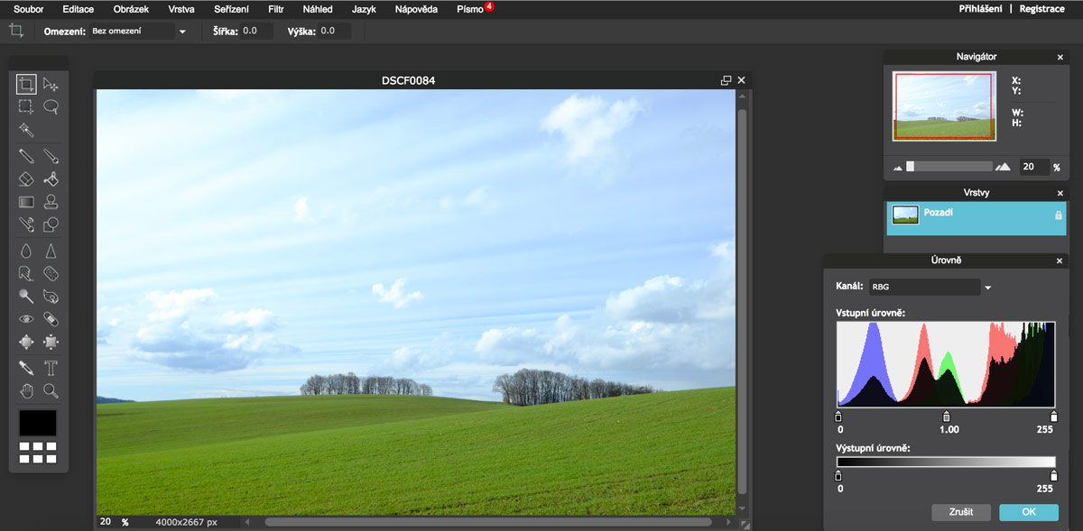
Task: Select the Red Eye reduction tool
Action: [x=26, y=319]
